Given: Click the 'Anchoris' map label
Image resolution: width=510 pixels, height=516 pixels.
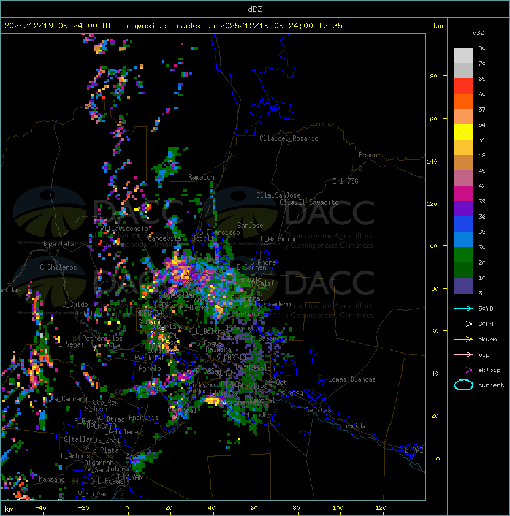Looking at the screenshot, I should [143, 417].
